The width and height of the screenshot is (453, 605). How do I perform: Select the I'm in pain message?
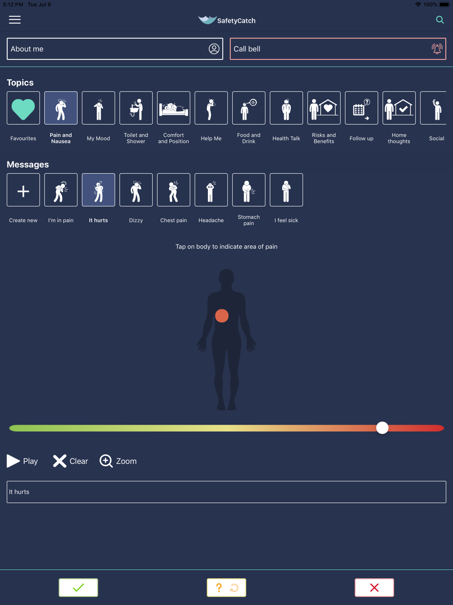(x=61, y=190)
